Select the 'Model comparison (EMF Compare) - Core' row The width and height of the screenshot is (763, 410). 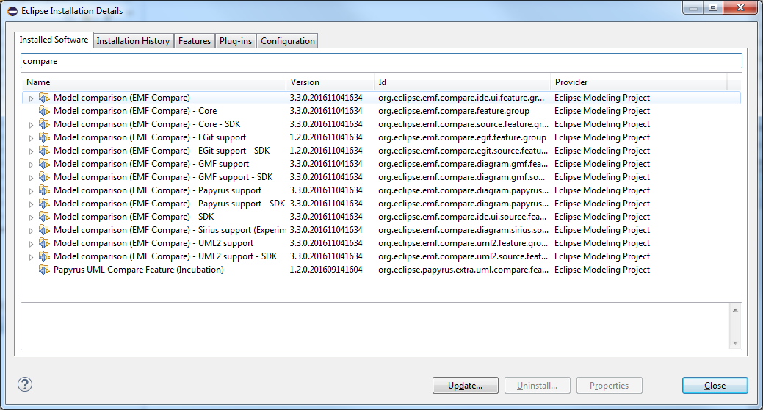(382, 110)
